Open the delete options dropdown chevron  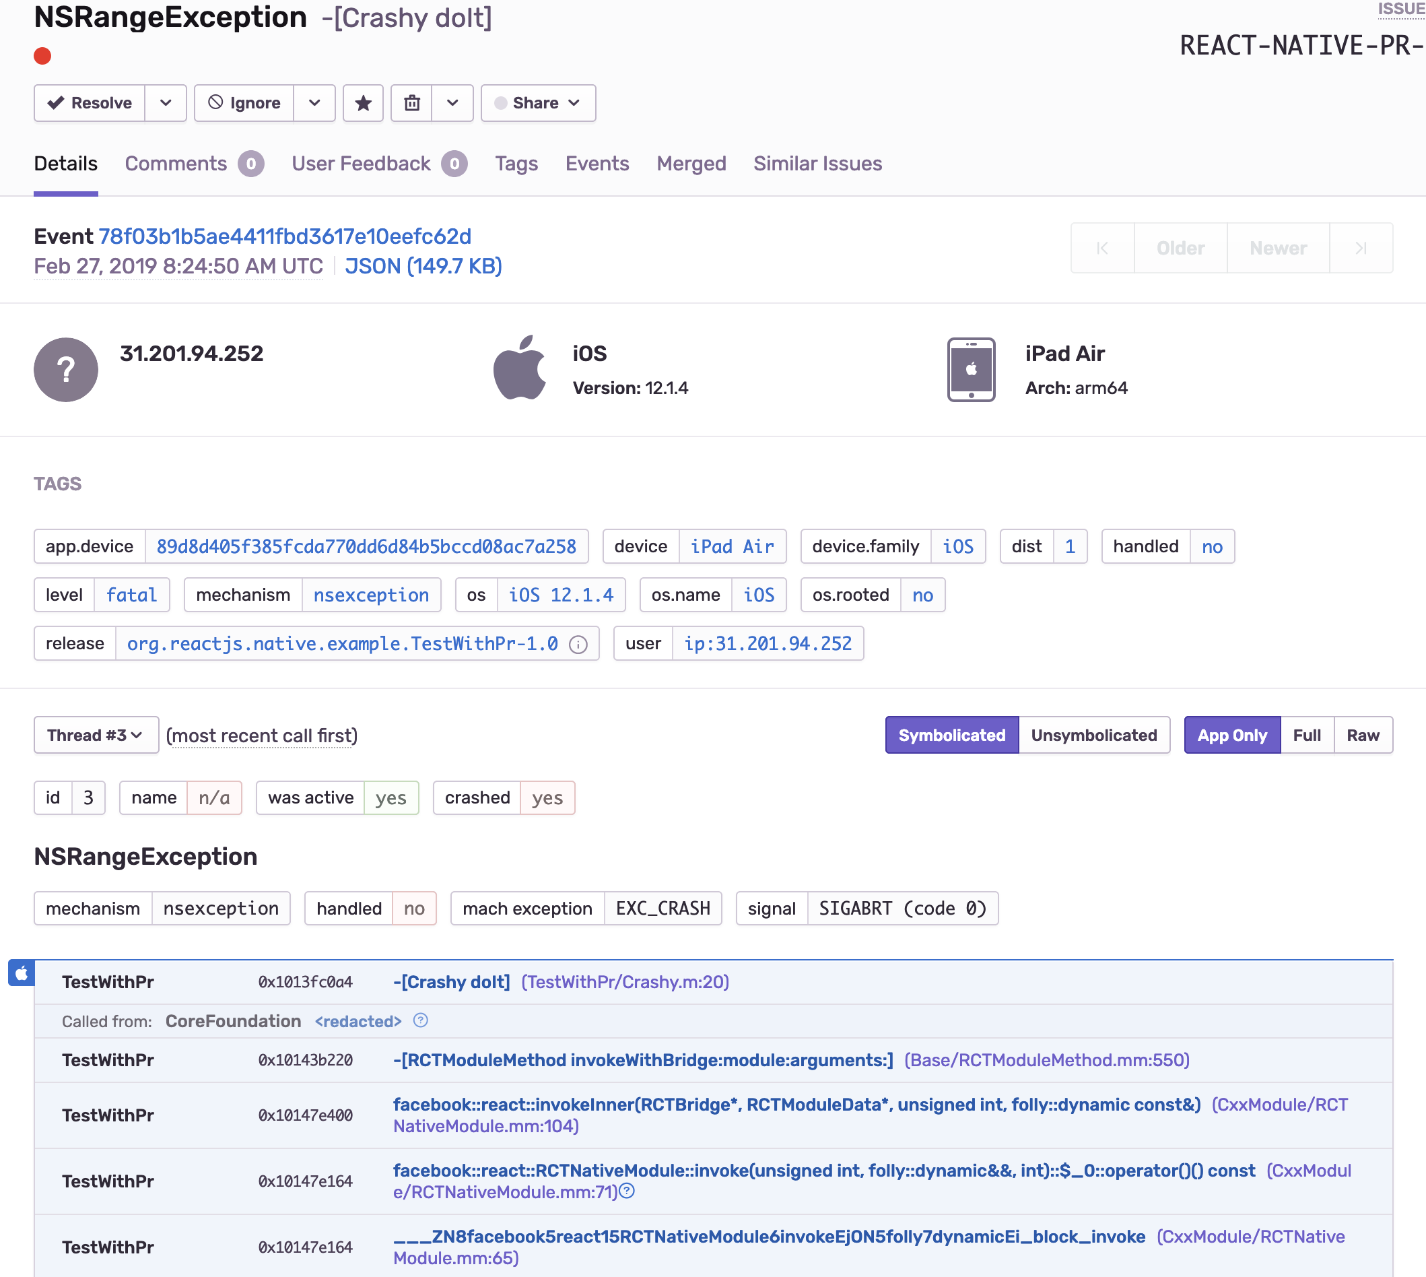pos(452,103)
